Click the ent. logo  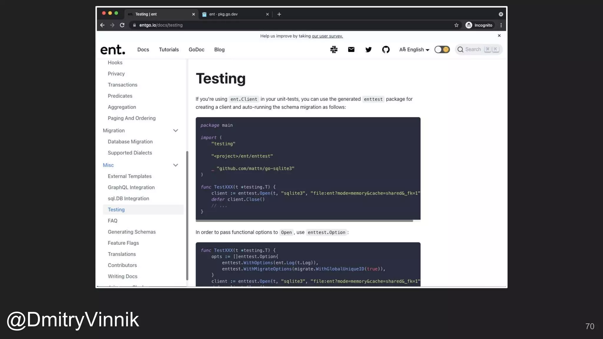coord(113,50)
